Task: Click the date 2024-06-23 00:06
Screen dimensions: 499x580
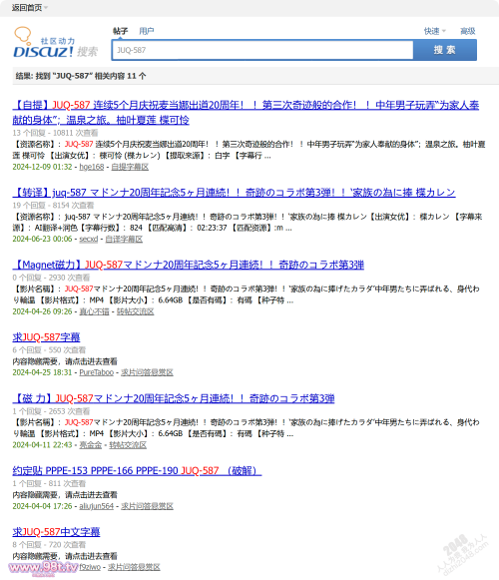Action: (x=42, y=239)
